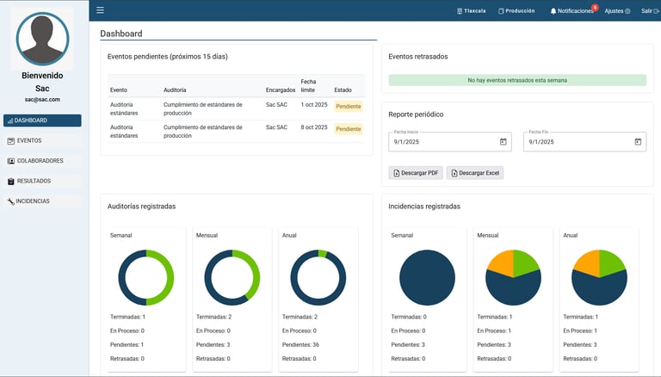Toggle the hamburger menu icon
This screenshot has height=377, width=661.
(100, 10)
